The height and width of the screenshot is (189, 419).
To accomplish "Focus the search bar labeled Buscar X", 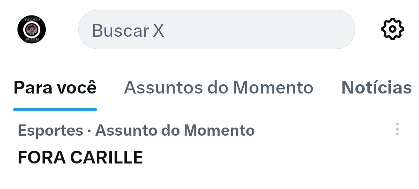I will pos(216,29).
